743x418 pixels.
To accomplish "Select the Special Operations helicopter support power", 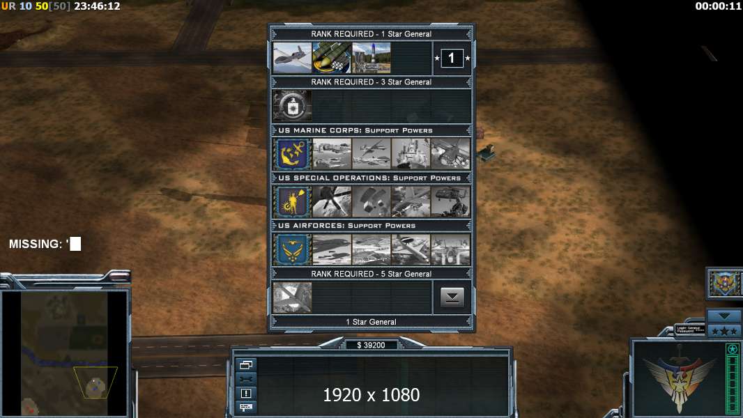I will point(451,201).
